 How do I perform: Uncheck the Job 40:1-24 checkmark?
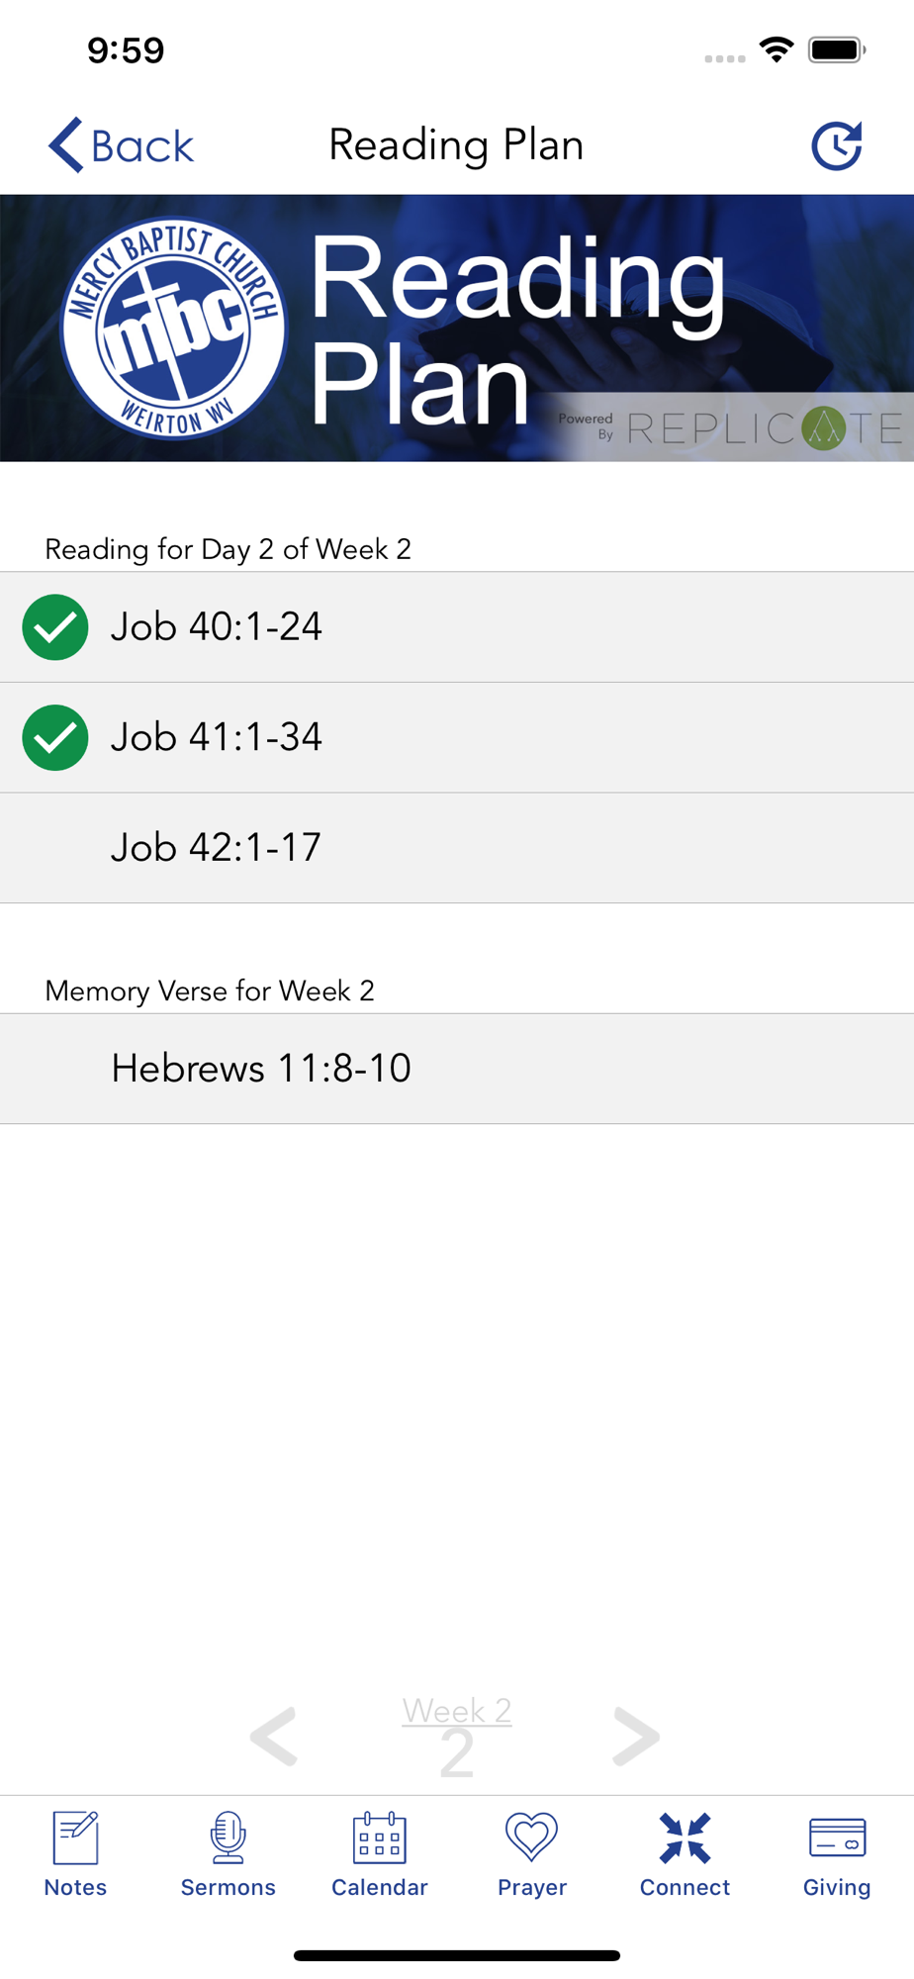55,627
